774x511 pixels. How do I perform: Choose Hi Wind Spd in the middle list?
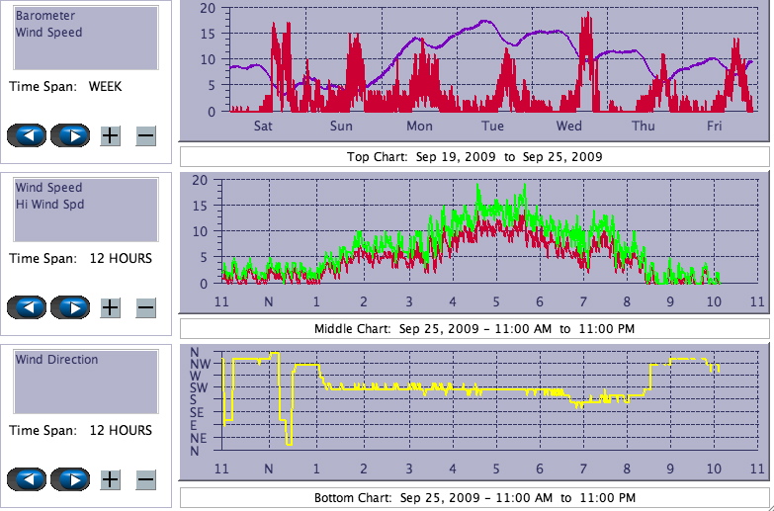coord(49,205)
